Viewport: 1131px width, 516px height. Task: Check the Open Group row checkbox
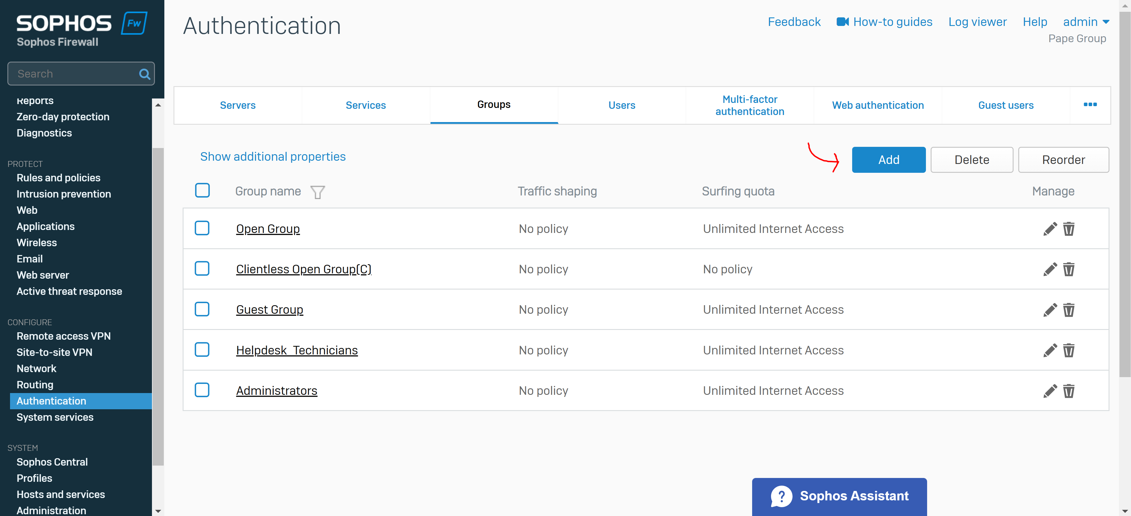(202, 228)
